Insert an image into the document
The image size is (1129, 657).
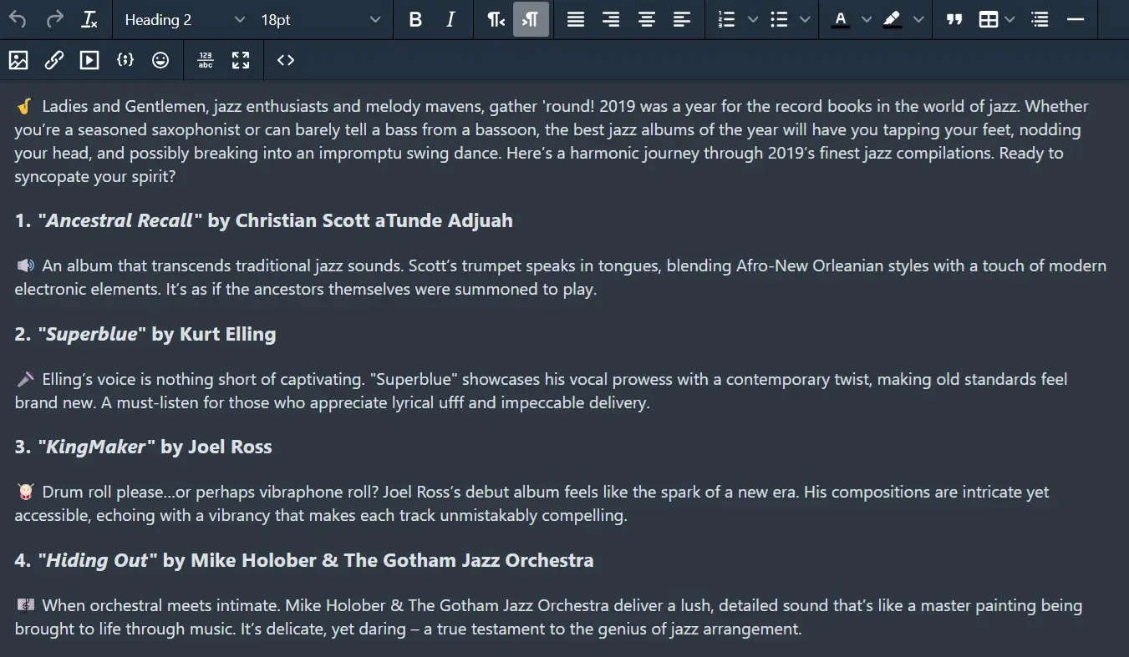[18, 60]
